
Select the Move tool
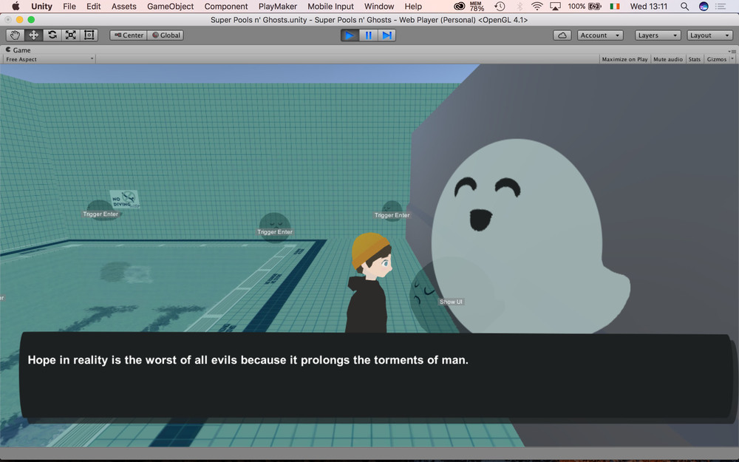click(x=33, y=35)
